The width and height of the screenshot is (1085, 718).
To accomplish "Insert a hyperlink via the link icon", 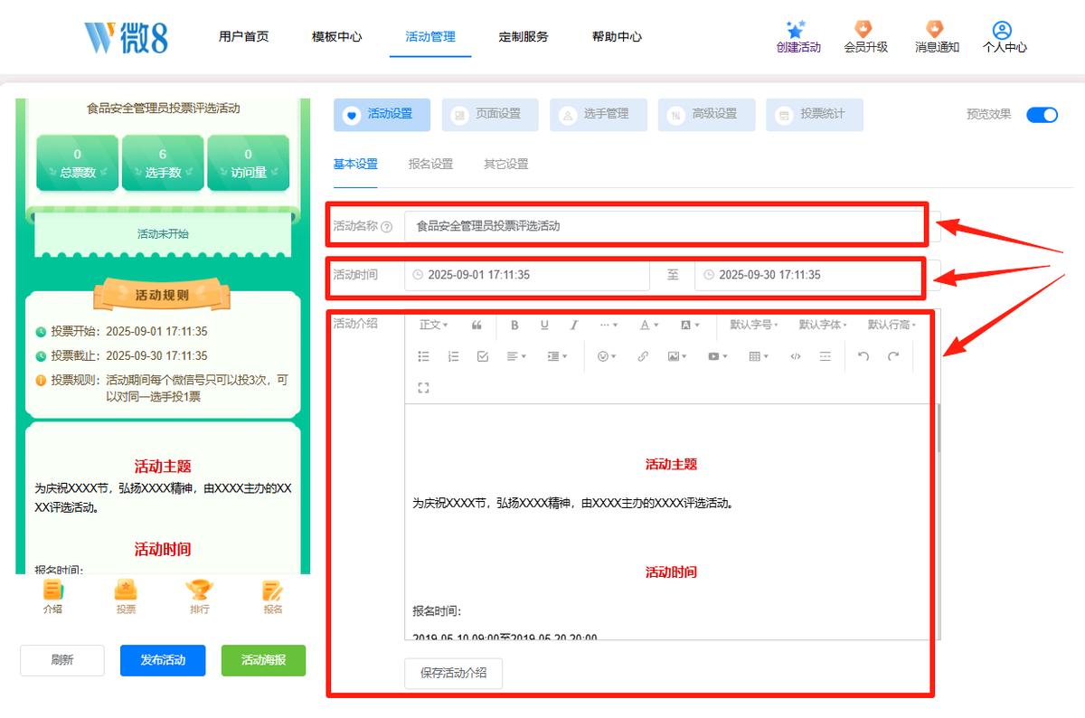I will [643, 356].
